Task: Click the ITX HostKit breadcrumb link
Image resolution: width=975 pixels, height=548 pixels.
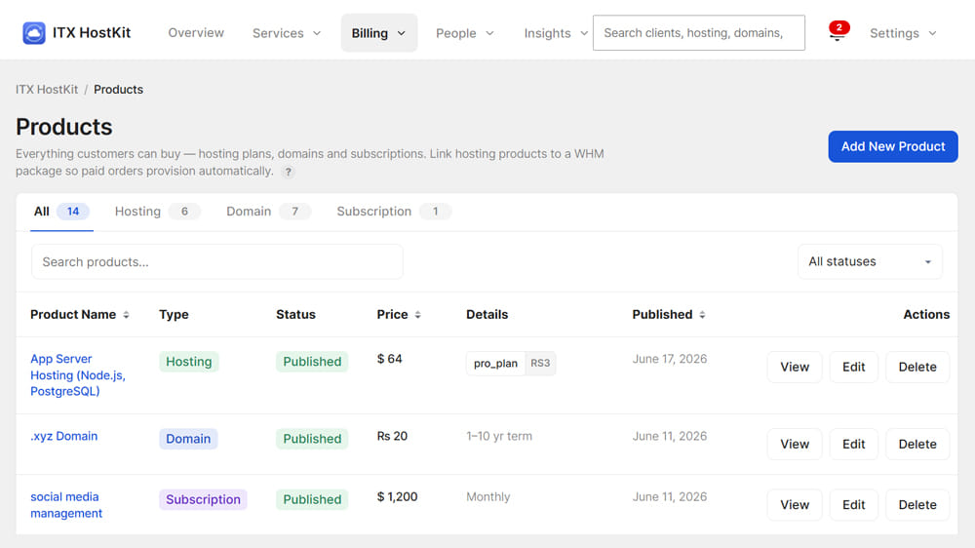Action: click(x=47, y=90)
